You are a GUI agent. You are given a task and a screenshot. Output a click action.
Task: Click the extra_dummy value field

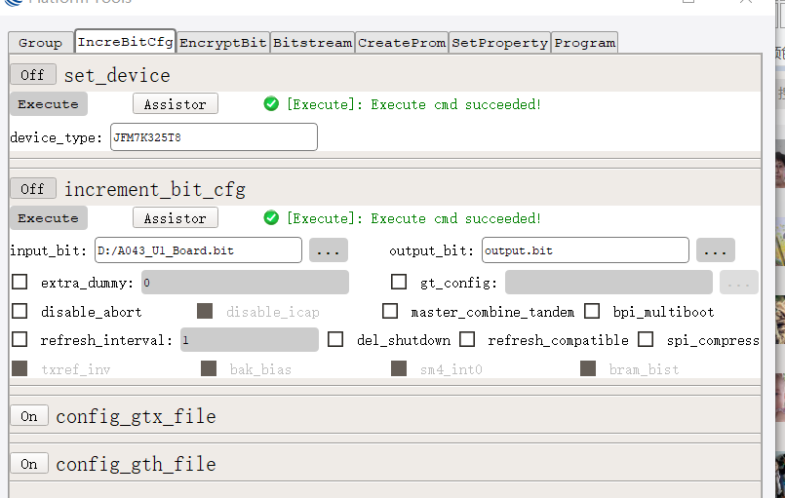(x=246, y=283)
